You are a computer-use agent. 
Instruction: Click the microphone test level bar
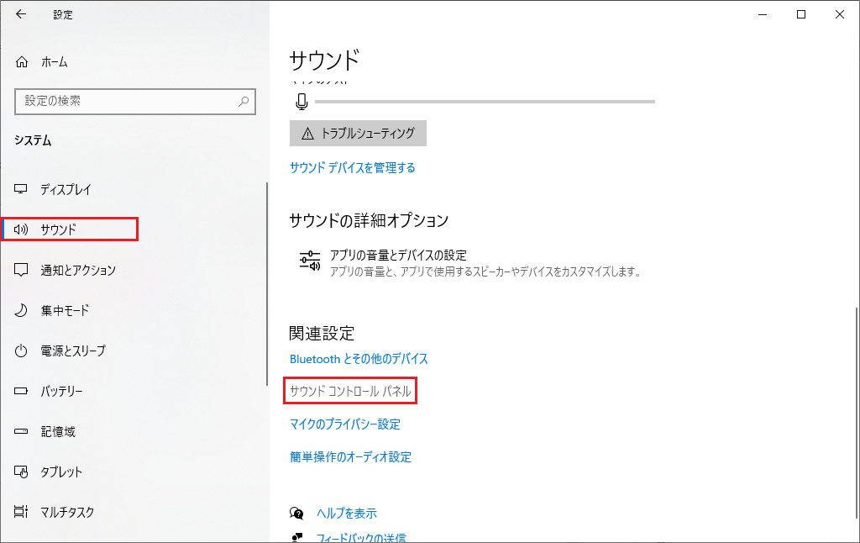[x=484, y=102]
